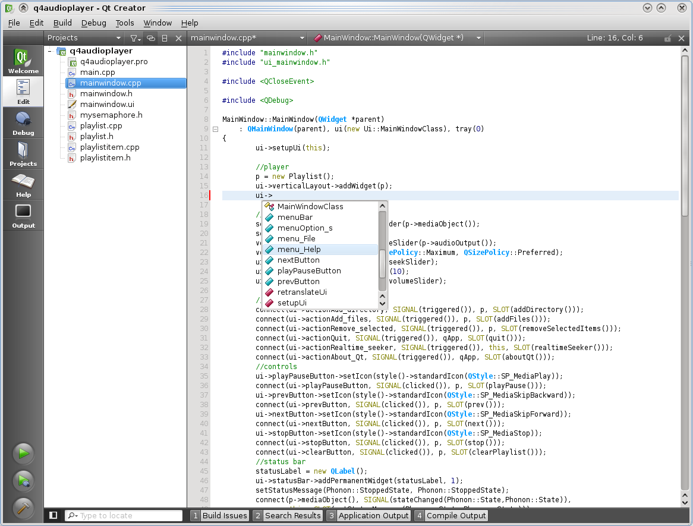Switch to Edit mode
693x526 pixels.
point(23,92)
